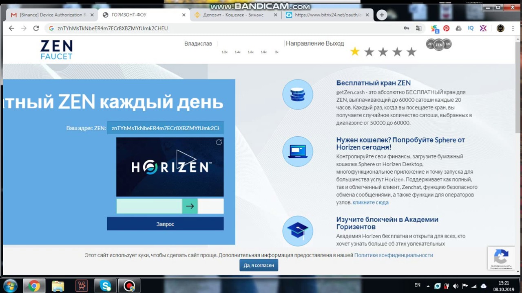
Task: Close the Депозит Кошелек Бинанс tab
Action: coord(276,15)
